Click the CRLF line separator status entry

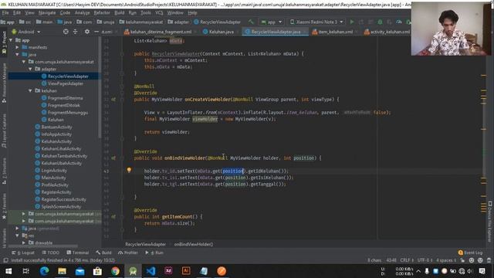407,260
